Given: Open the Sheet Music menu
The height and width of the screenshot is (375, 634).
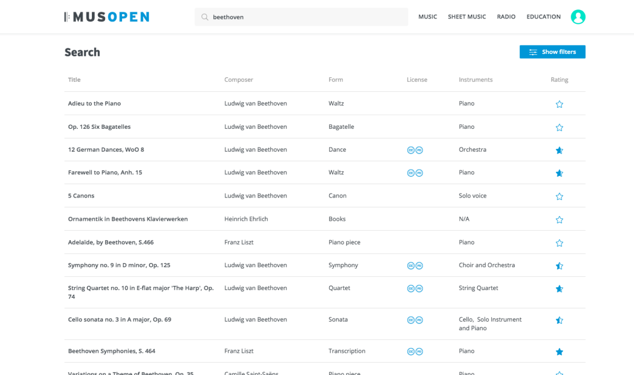Looking at the screenshot, I should point(467,17).
